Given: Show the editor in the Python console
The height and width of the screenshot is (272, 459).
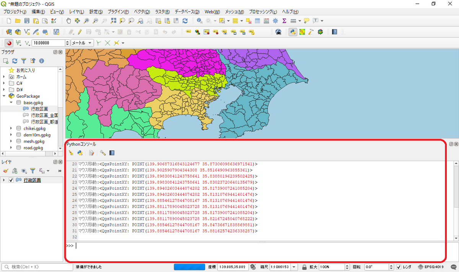Looking at the screenshot, I should click(x=91, y=153).
